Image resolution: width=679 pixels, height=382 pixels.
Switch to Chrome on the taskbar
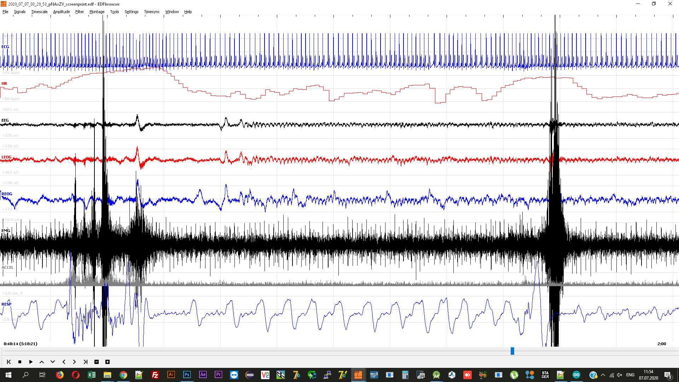(x=123, y=375)
